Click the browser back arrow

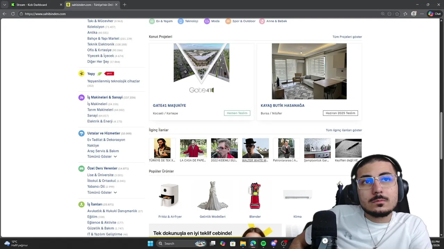[5, 14]
